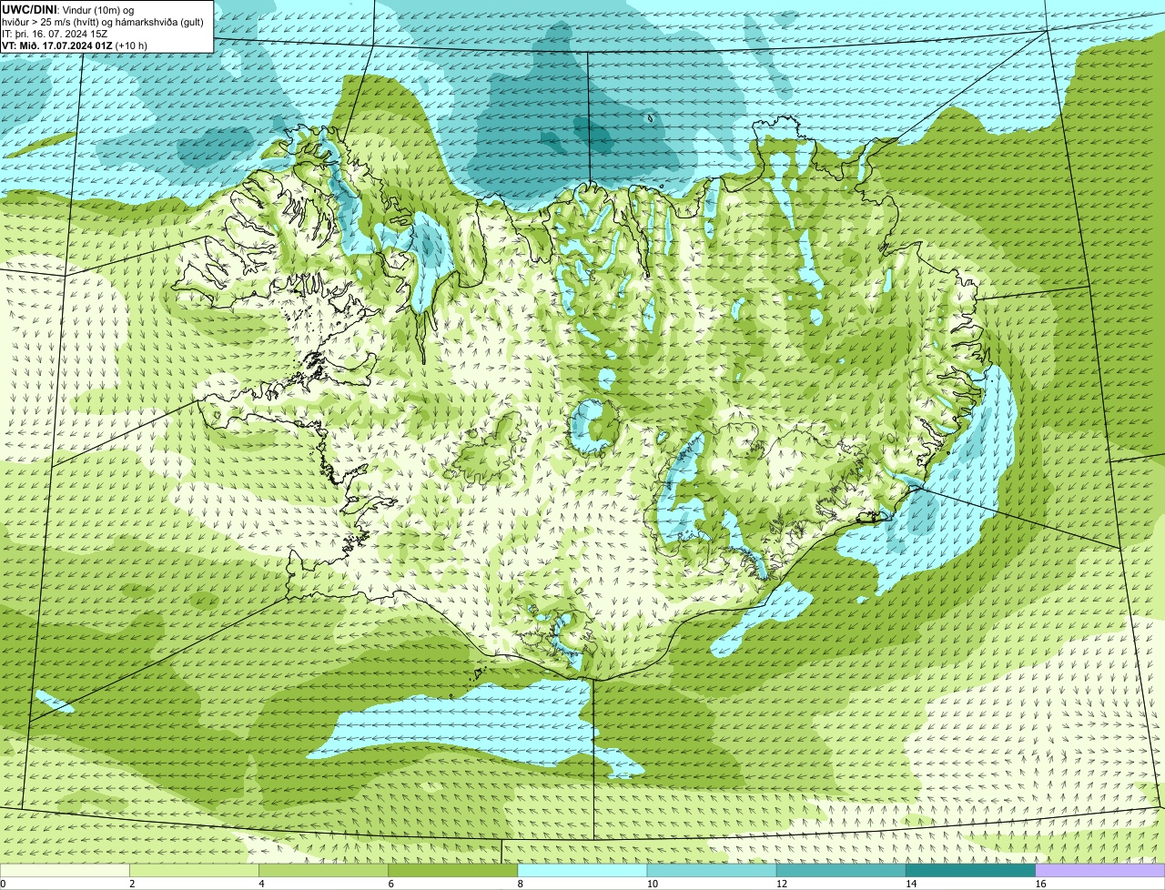Click the pale 0–2 m/s legend swatch
Viewport: 1165px width, 890px height.
click(x=65, y=871)
